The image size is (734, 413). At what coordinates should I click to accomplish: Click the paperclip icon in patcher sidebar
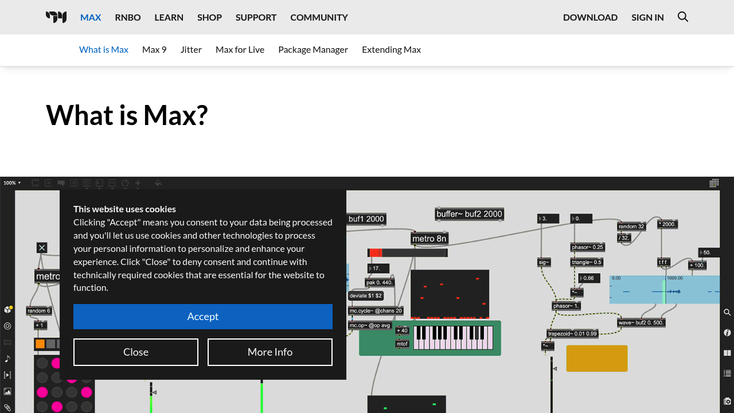point(7,407)
